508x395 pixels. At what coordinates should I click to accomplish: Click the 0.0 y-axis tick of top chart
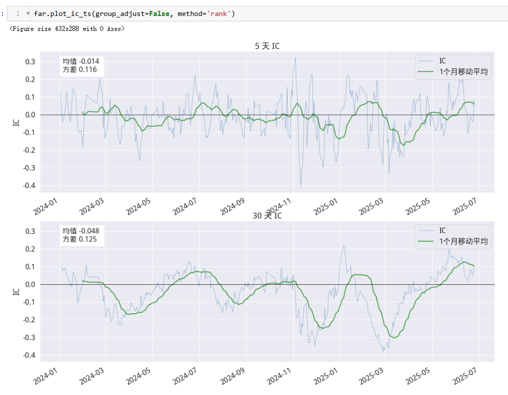30,115
